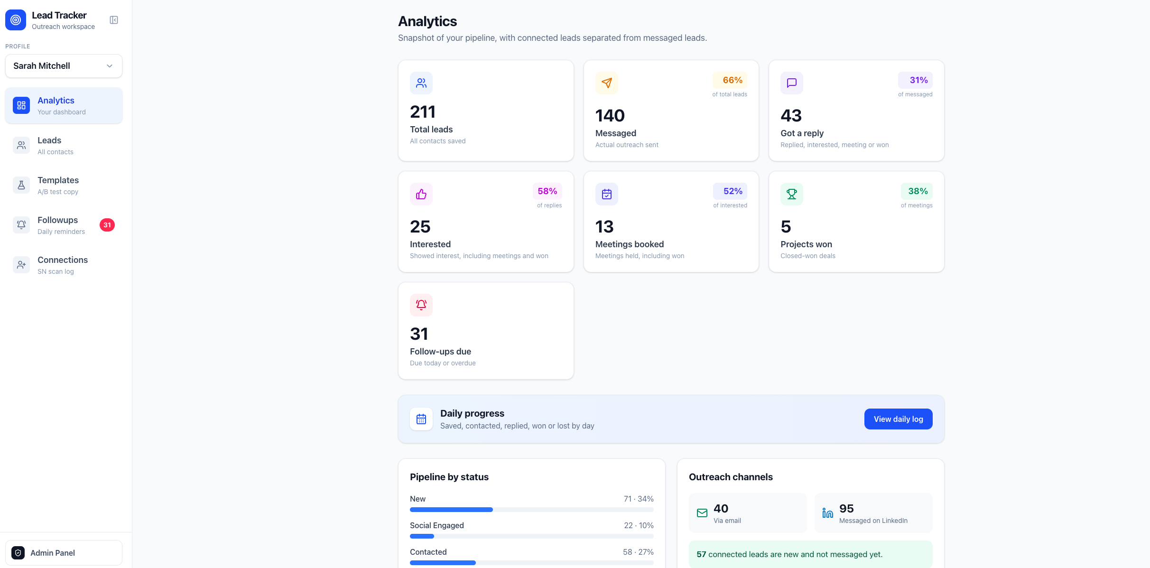The width and height of the screenshot is (1150, 568).
Task: Click the Lead Tracker target logo
Action: [16, 20]
